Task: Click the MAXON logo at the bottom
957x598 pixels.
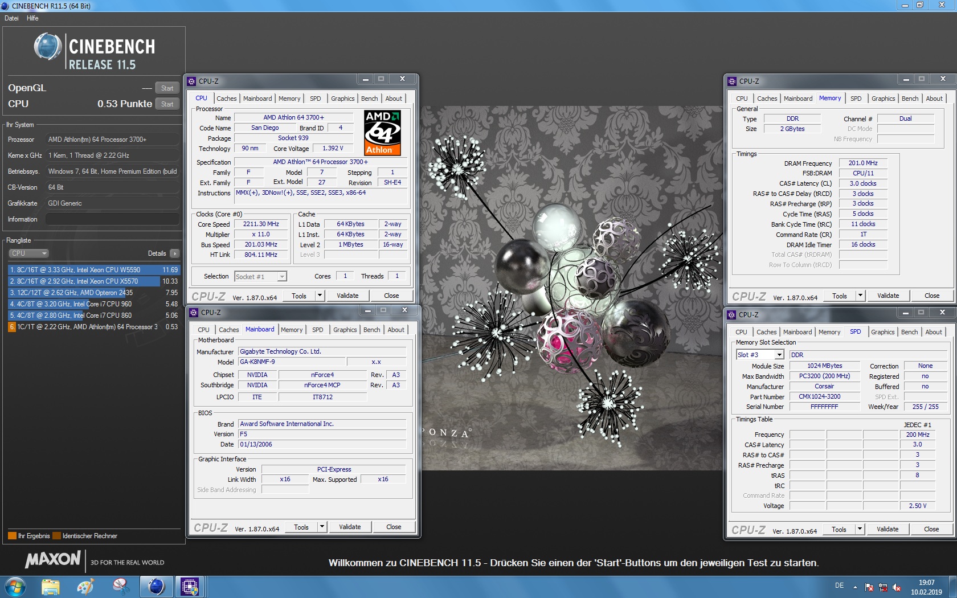Action: [x=53, y=560]
